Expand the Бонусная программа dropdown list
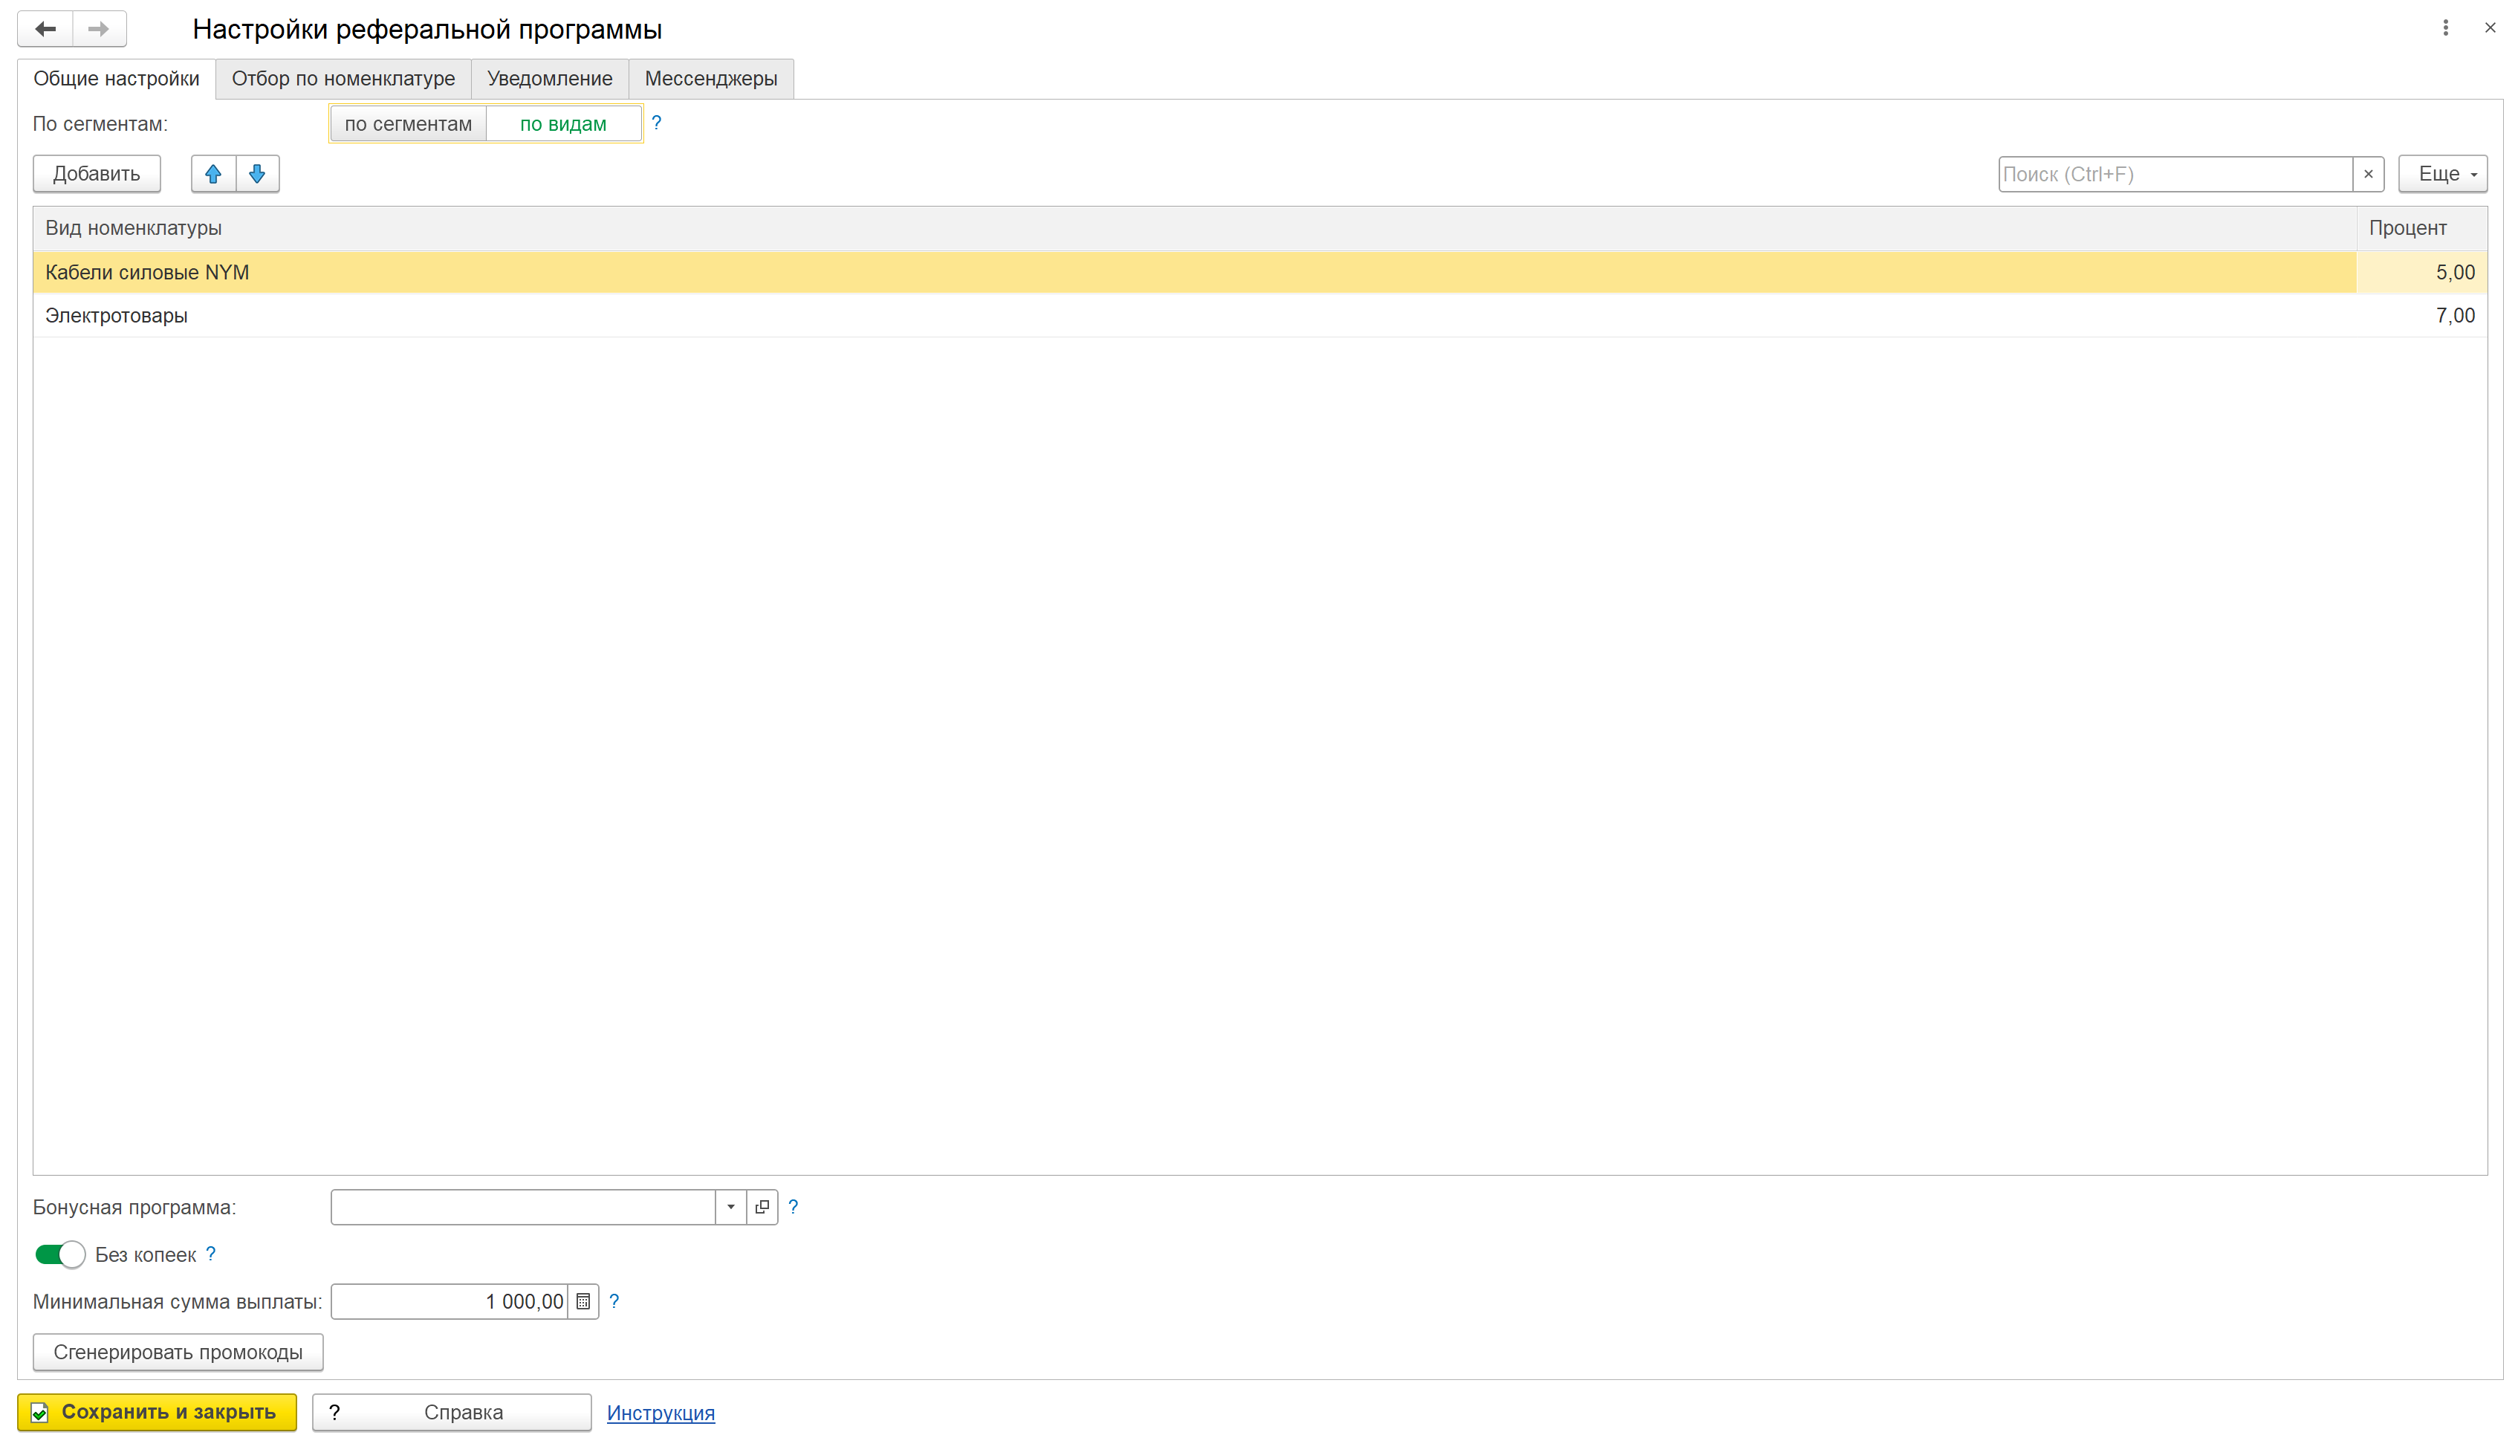2518x1435 pixels. 730,1206
